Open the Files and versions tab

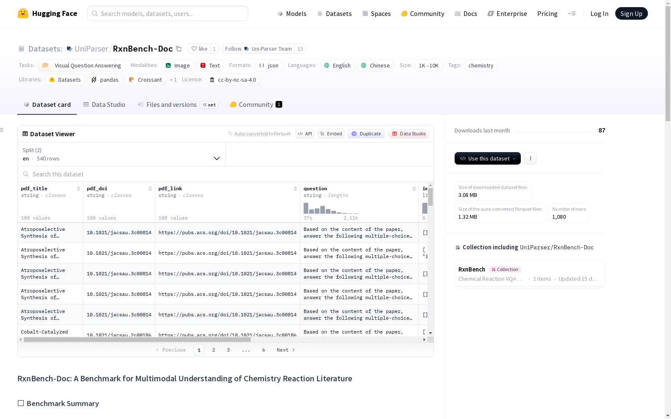click(177, 105)
